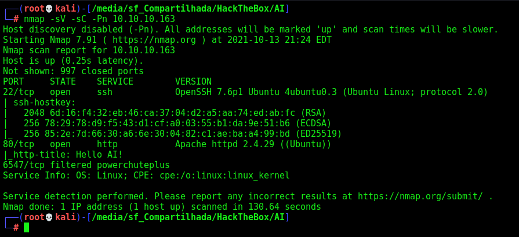Click the top prompt directory path
519x237 pixels.
tap(188, 9)
